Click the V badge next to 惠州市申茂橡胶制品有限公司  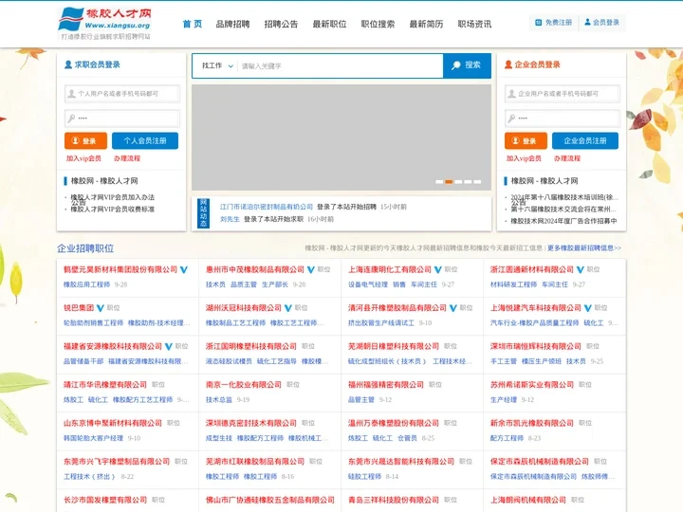pos(311,270)
